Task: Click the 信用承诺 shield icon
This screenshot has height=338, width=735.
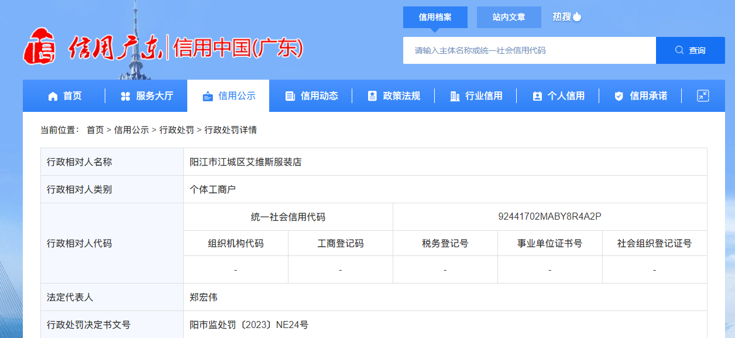Action: 619,96
